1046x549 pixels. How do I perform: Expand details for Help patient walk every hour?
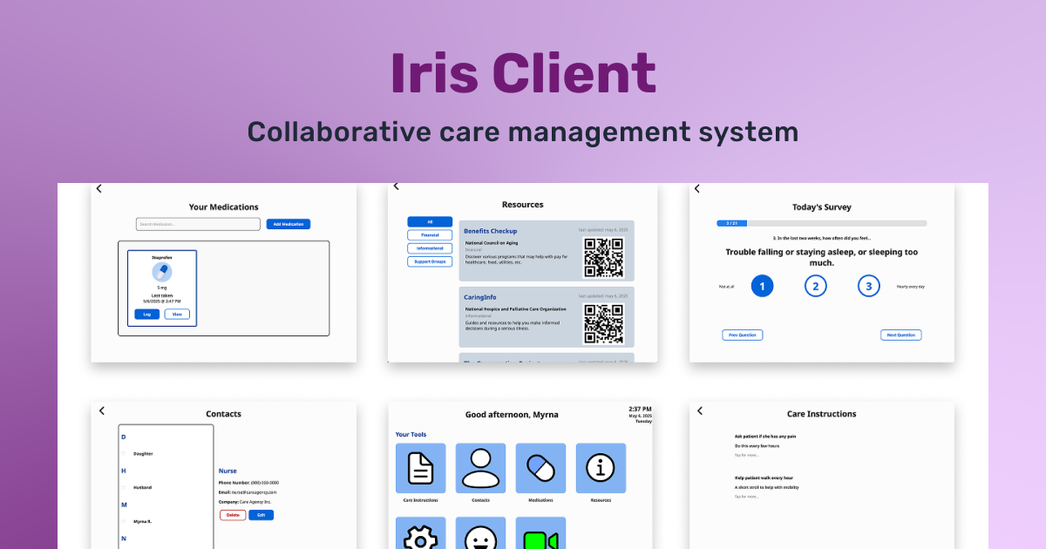(x=747, y=496)
